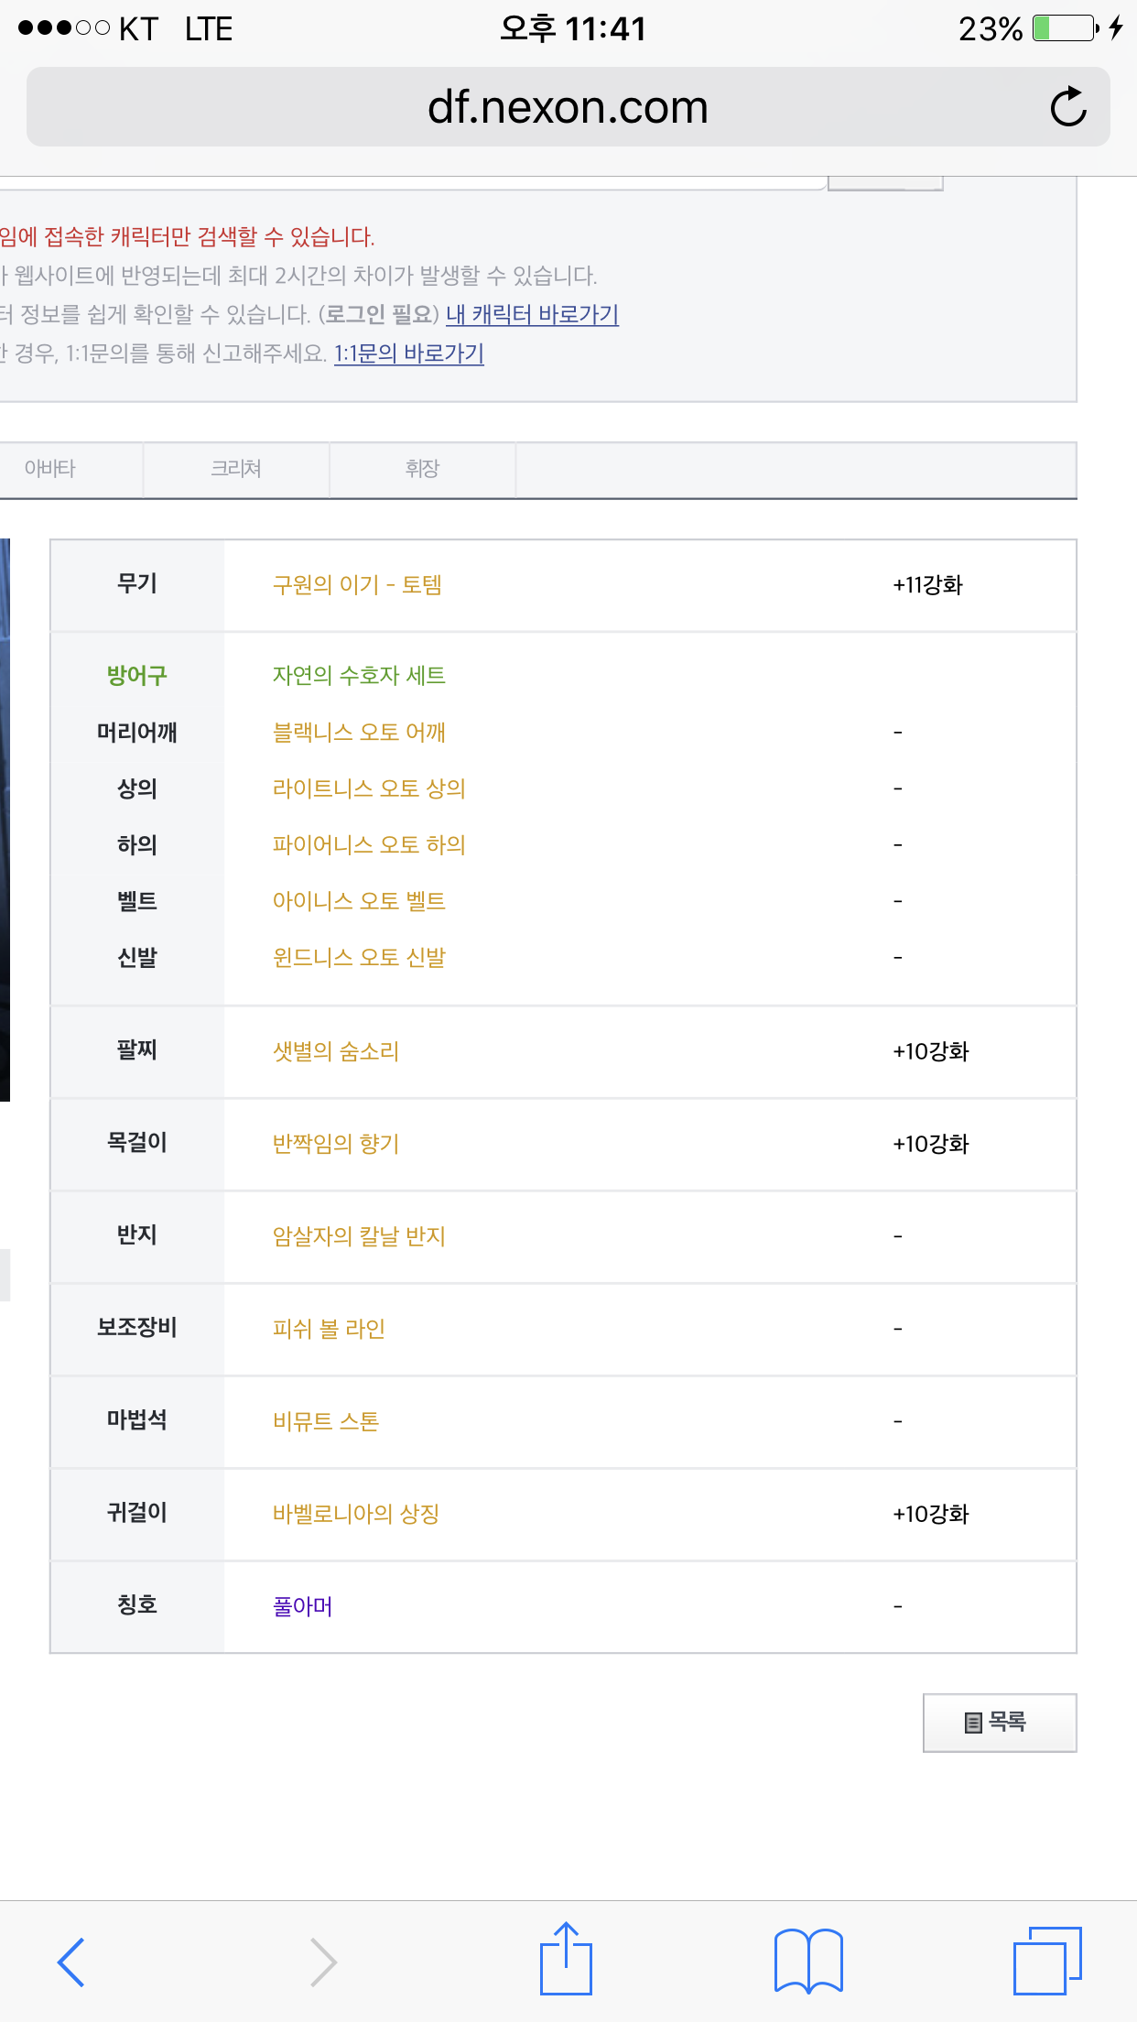The image size is (1137, 2022).
Task: Click the 풀아머 title link
Action: 303,1606
